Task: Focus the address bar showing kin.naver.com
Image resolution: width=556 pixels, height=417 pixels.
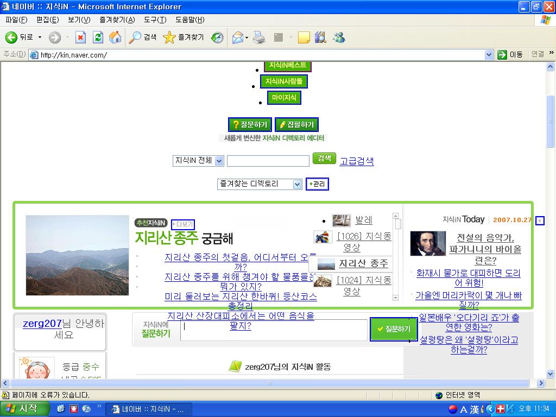Action: (x=262, y=55)
